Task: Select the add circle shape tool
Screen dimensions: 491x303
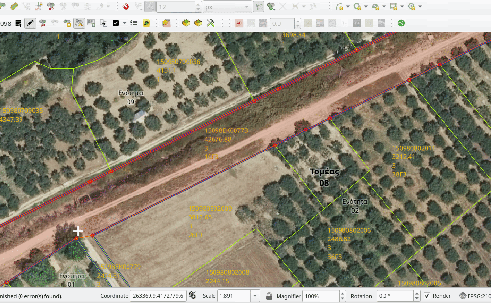Action: (358, 7)
